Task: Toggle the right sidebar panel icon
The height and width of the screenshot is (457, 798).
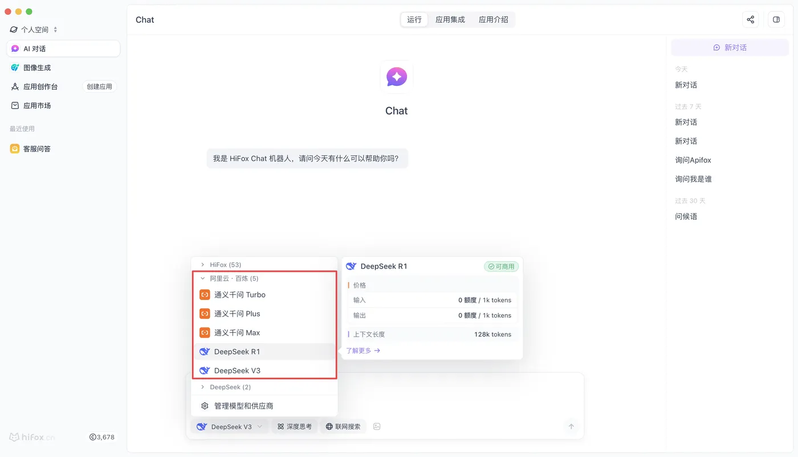Action: coord(776,19)
